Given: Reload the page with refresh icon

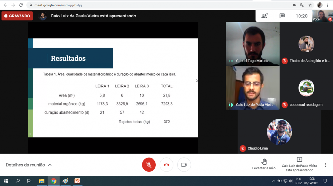Looking at the screenshot, I should click(x=21, y=5).
